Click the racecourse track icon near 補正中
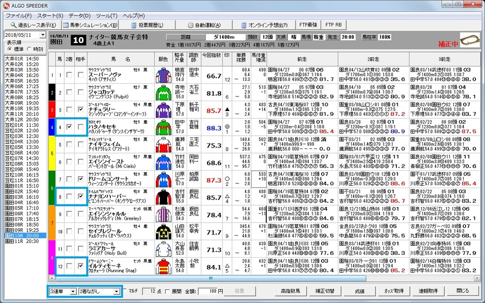The image size is (485, 303). 470,40
